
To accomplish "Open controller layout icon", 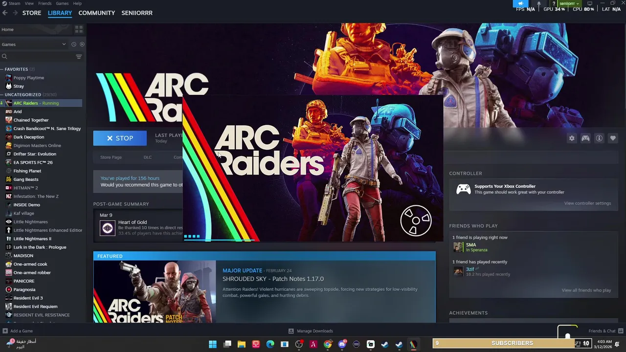I will [585, 138].
